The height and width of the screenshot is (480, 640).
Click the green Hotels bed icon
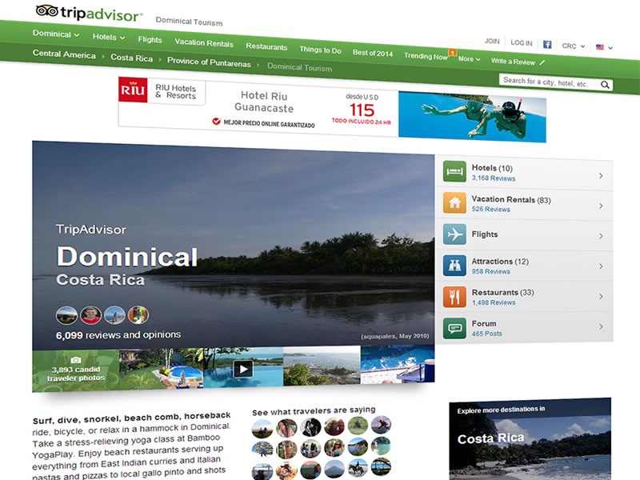454,171
